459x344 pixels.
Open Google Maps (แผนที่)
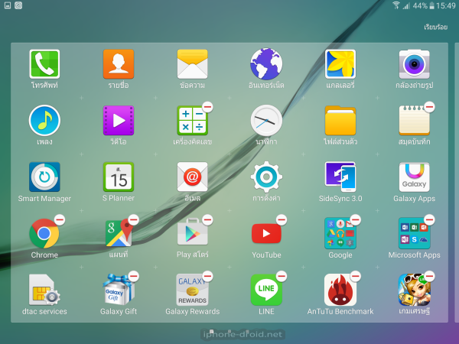pyautogui.click(x=119, y=233)
